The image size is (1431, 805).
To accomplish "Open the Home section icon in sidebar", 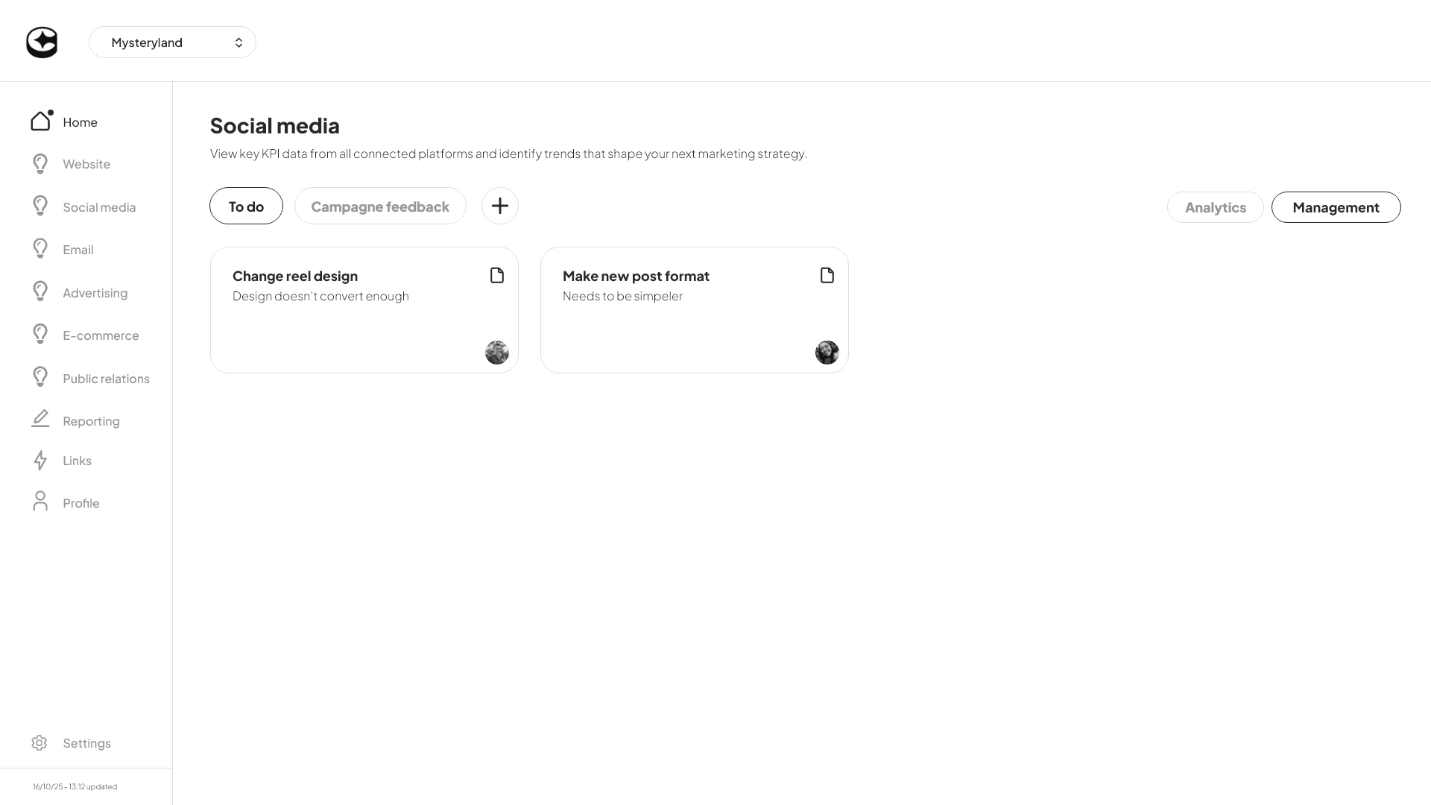I will point(41,121).
